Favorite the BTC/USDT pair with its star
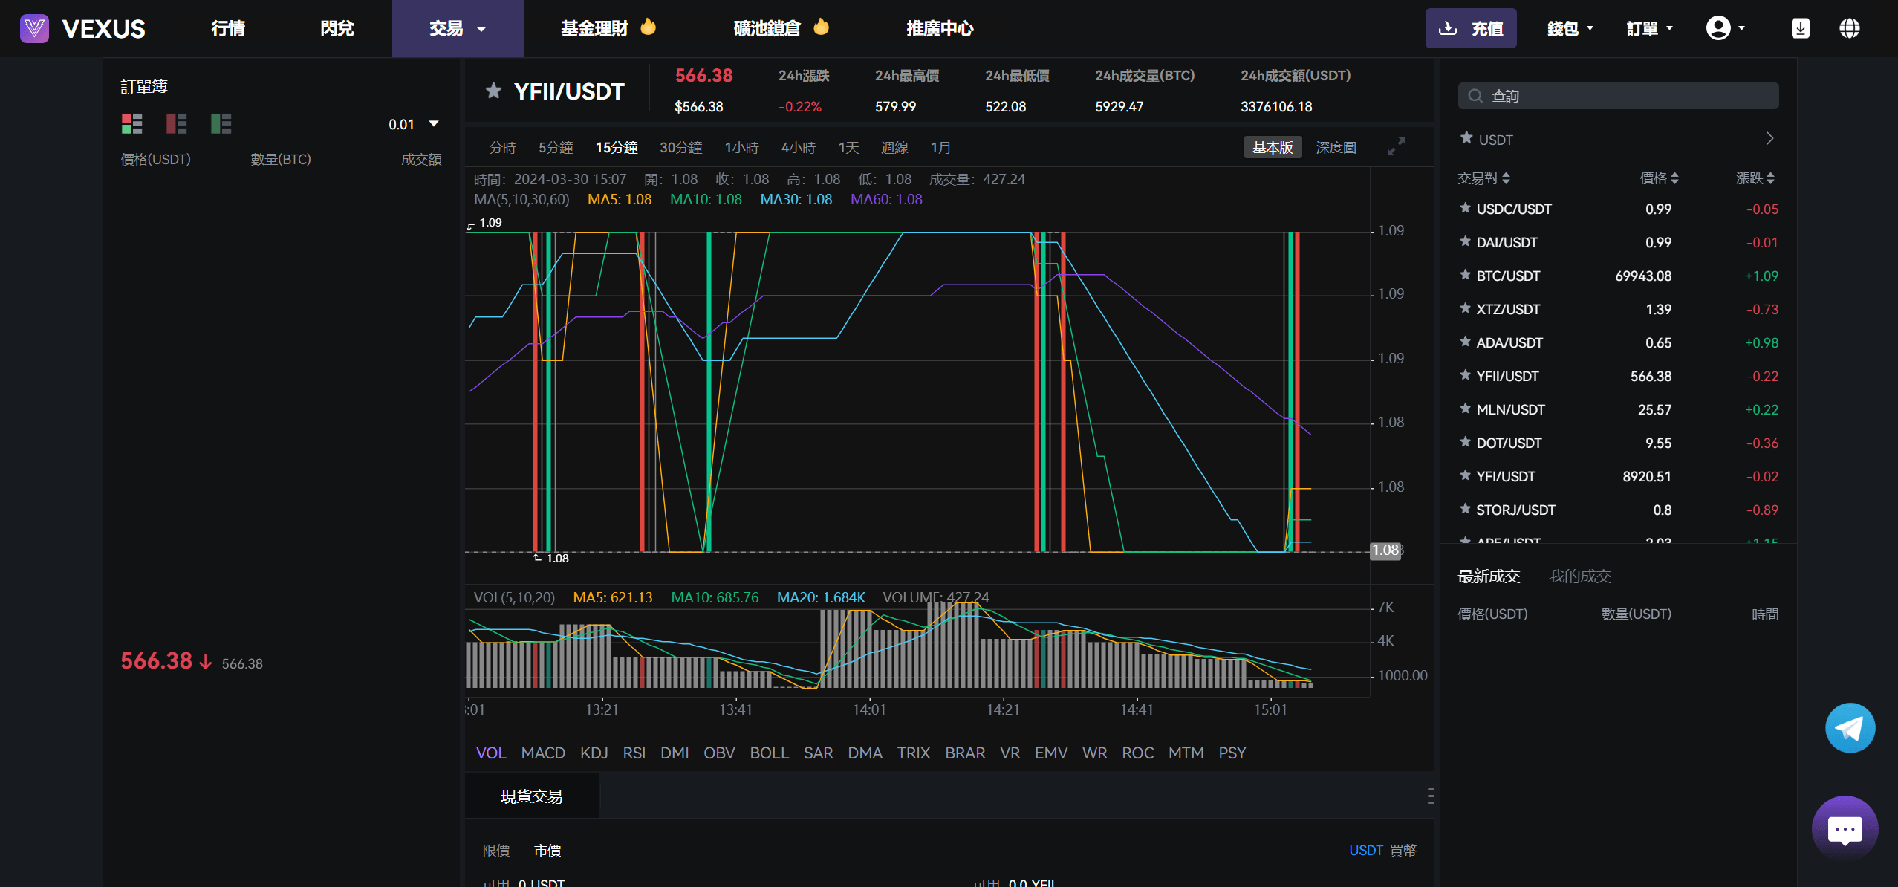This screenshot has height=887, width=1898. coord(1465,276)
